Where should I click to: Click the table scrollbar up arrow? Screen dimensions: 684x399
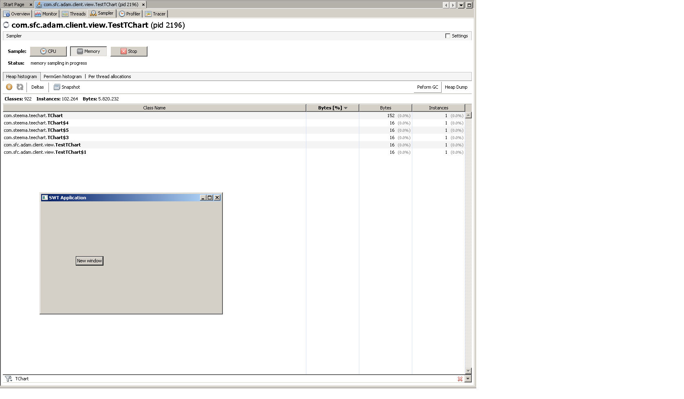(x=468, y=115)
